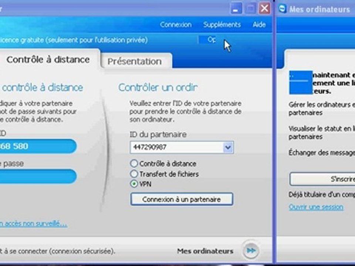Click the blue password field under passe
355x266 pixels.
38,176
